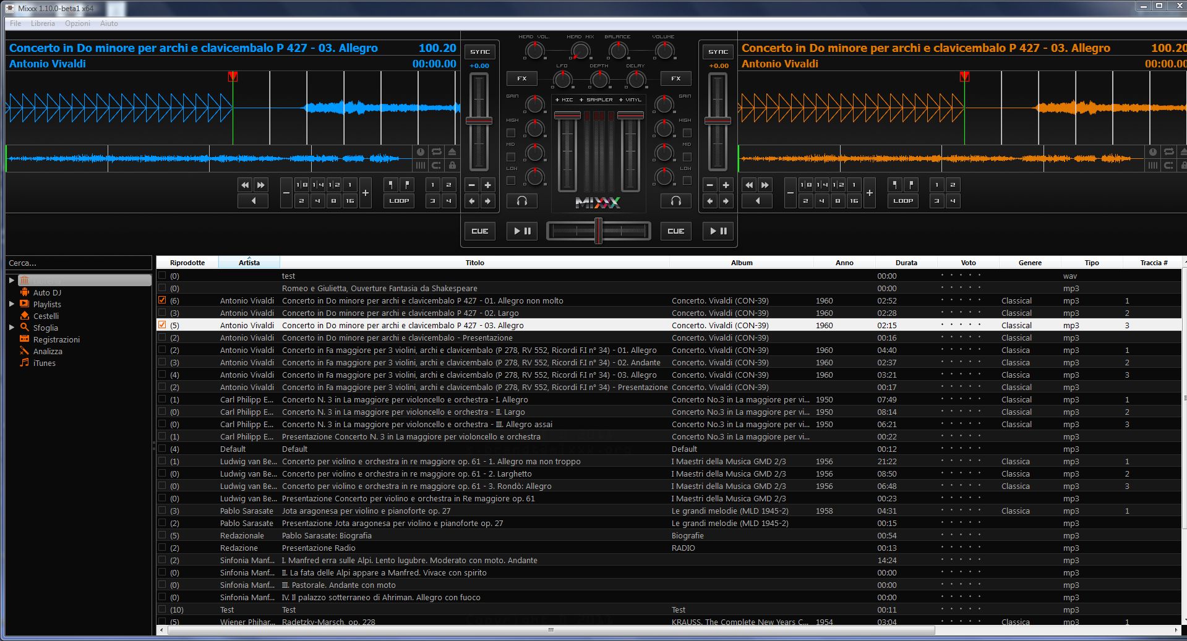Expand the MIC section

point(564,100)
